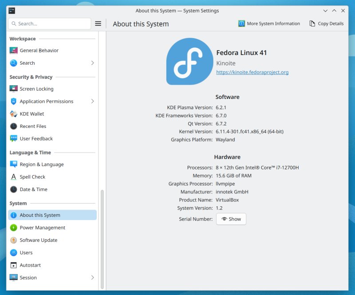Click the Fedora logo image

pos(190,61)
